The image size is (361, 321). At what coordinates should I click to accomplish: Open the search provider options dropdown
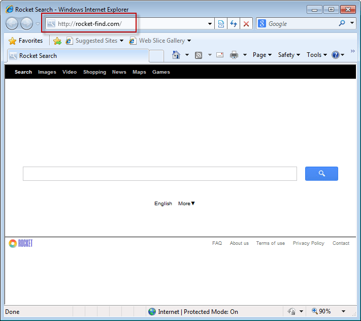352,23
